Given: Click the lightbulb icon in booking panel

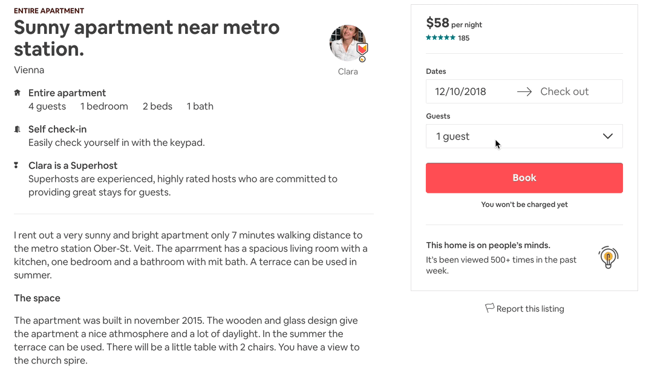Looking at the screenshot, I should coord(608,257).
